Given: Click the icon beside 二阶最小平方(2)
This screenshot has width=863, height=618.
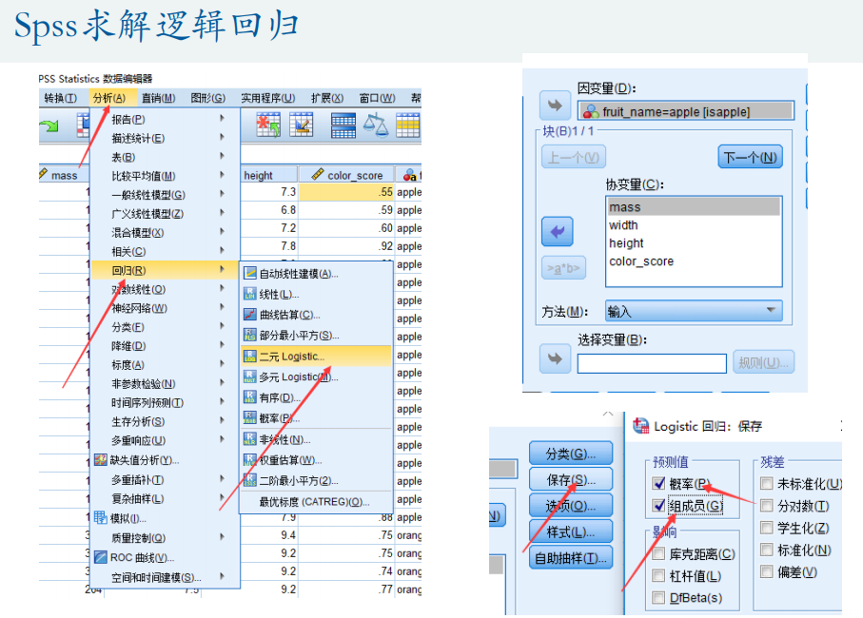Looking at the screenshot, I should [250, 480].
